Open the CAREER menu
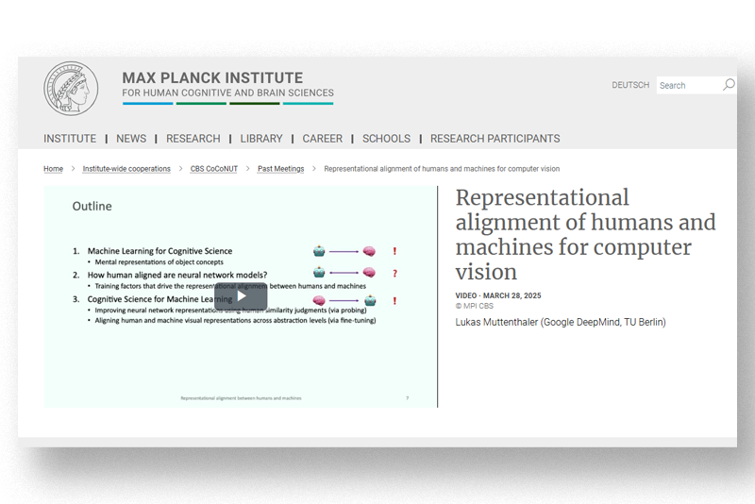 pyautogui.click(x=323, y=139)
